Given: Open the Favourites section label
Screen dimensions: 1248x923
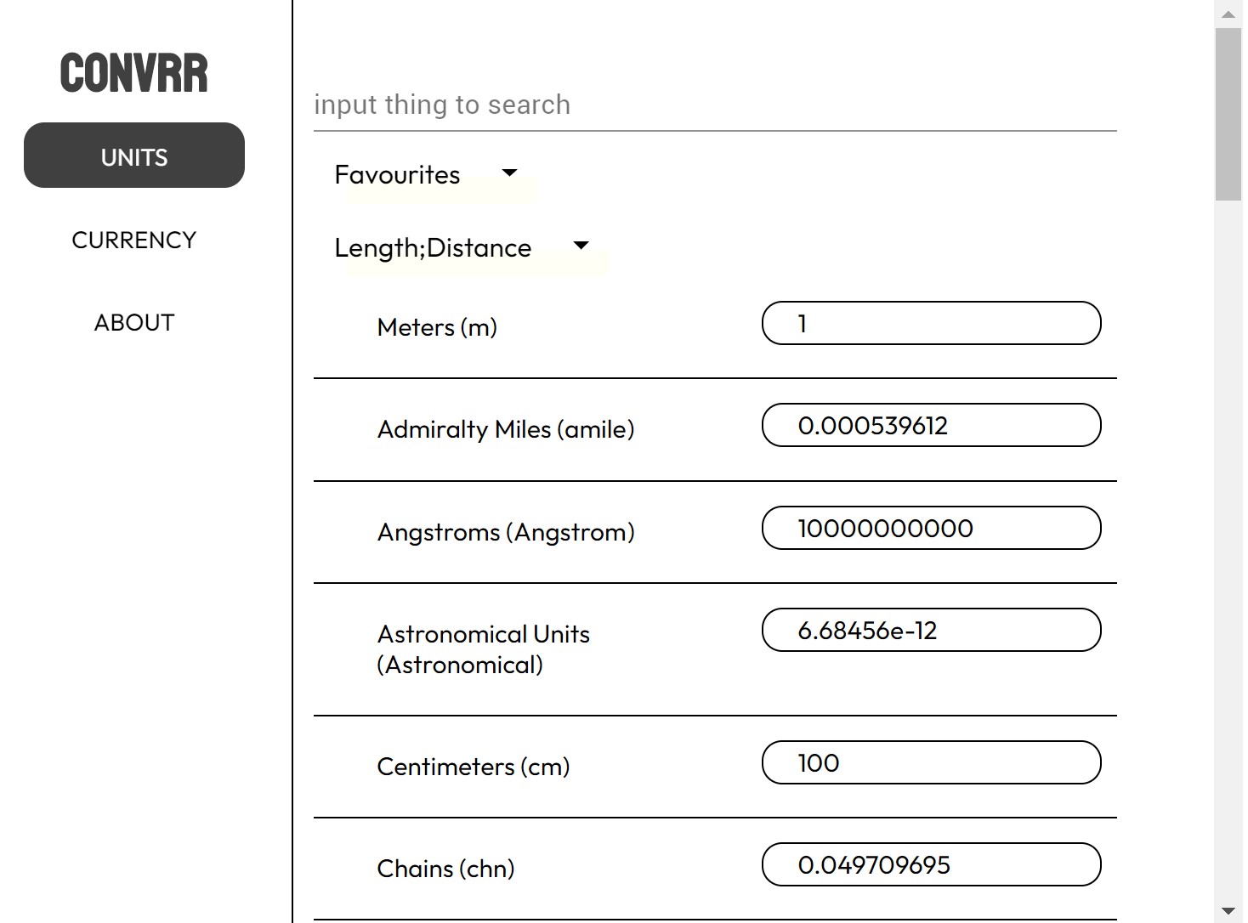Looking at the screenshot, I should (397, 175).
